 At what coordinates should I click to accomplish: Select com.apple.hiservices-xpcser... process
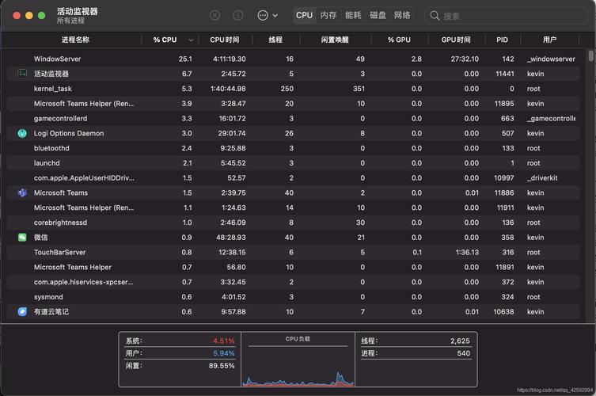pyautogui.click(x=84, y=282)
